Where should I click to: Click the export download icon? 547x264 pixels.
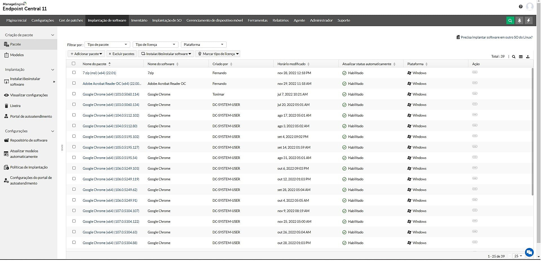(x=528, y=57)
